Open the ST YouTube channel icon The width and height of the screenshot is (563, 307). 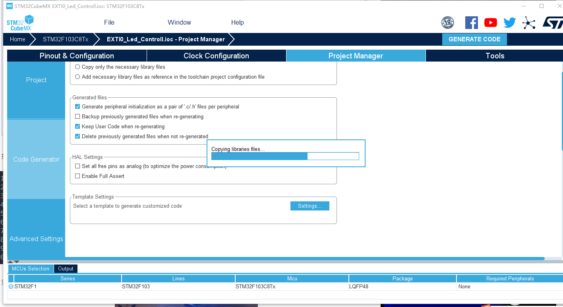coord(491,23)
